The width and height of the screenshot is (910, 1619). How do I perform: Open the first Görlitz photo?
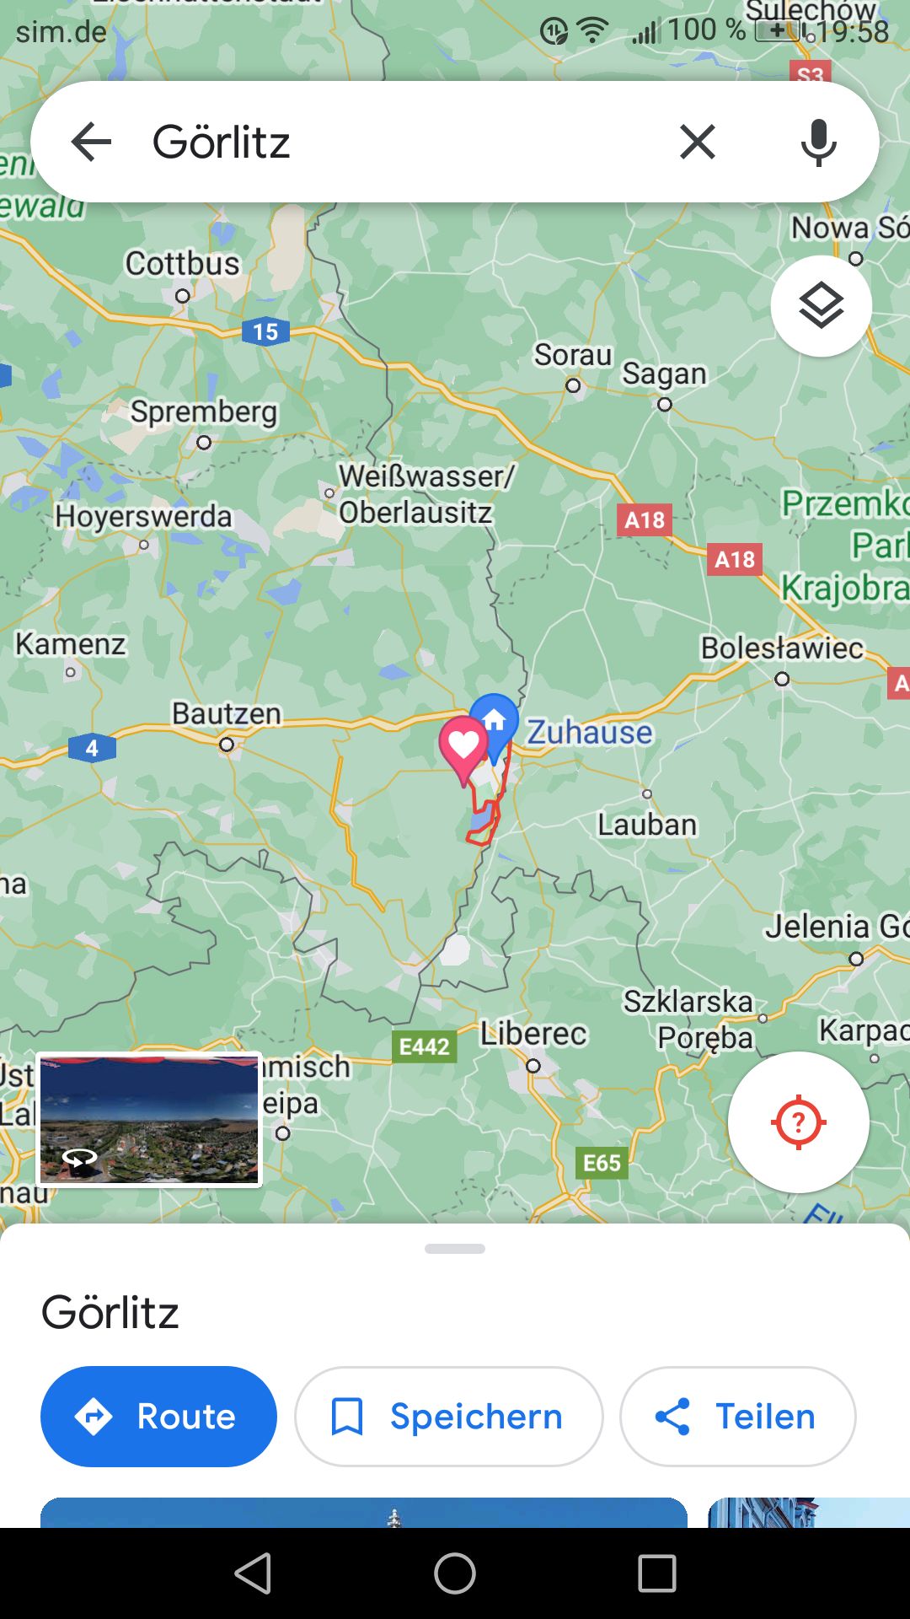click(364, 1513)
